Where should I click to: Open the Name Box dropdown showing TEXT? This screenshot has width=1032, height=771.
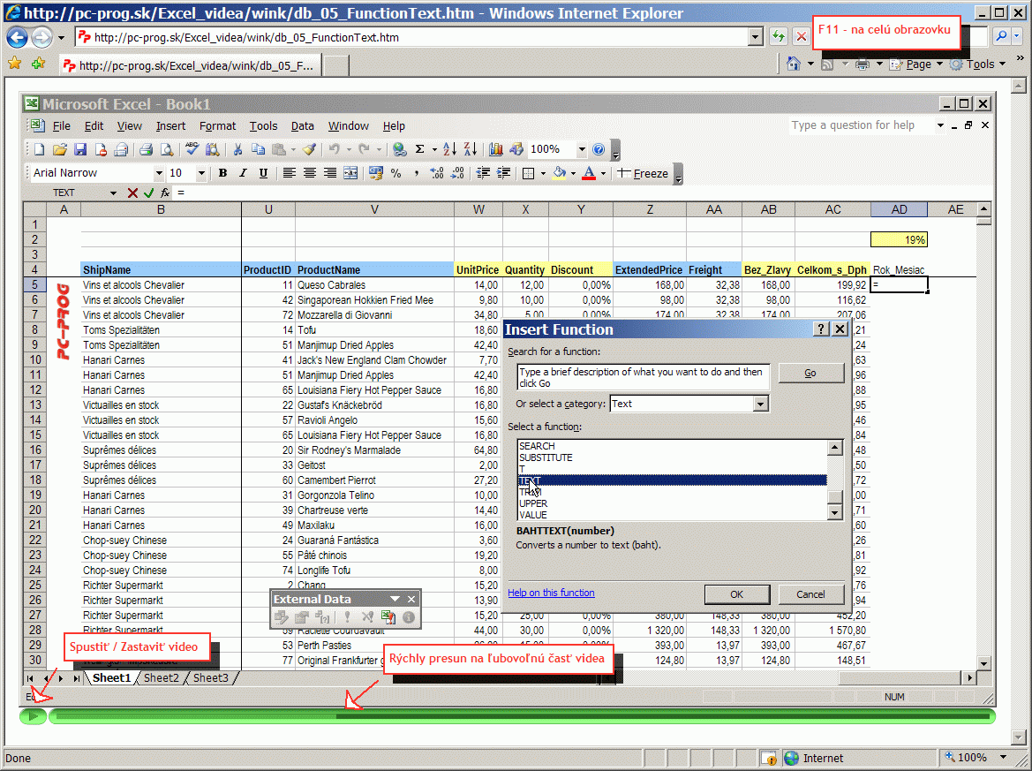(x=113, y=193)
